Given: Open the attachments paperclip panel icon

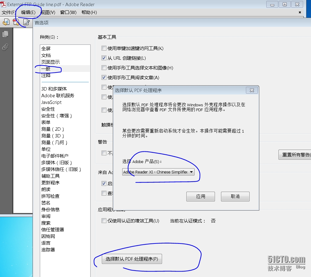Looking at the screenshot, I should click(x=5, y=47).
